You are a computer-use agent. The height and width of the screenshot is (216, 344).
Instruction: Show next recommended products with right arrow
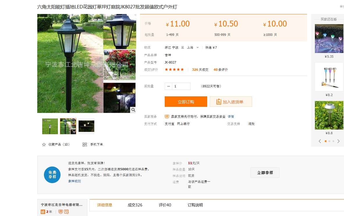[x=338, y=141]
